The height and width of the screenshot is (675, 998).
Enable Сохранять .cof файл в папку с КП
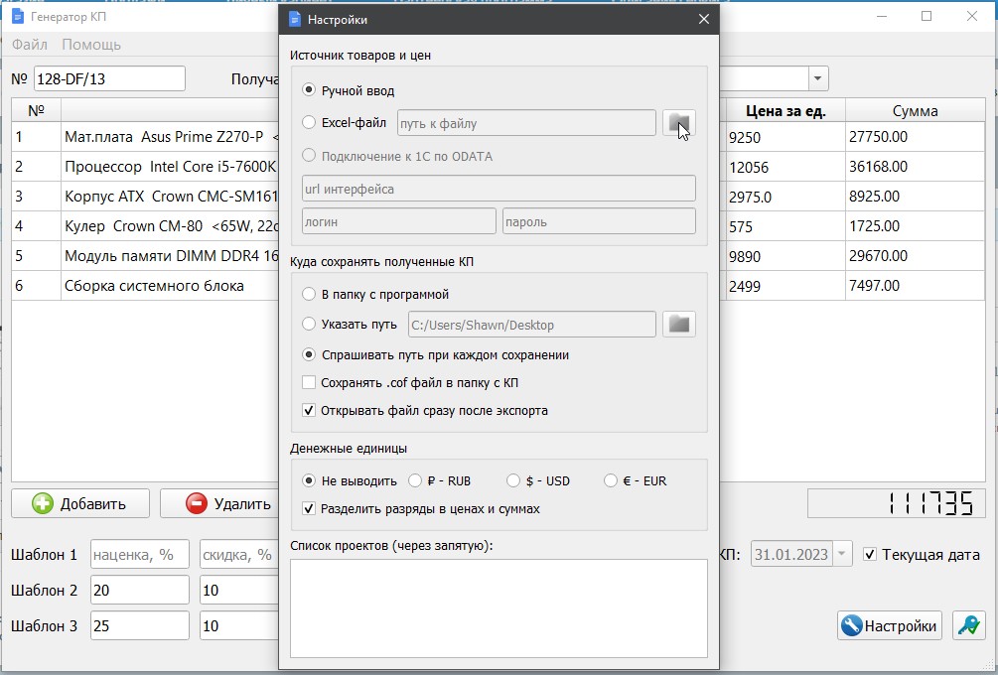tap(309, 382)
